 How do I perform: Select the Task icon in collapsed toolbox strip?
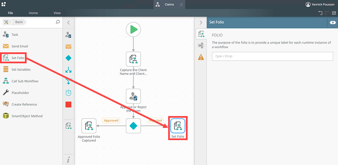68,35
